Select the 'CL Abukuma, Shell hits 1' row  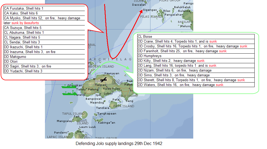tap(44, 32)
